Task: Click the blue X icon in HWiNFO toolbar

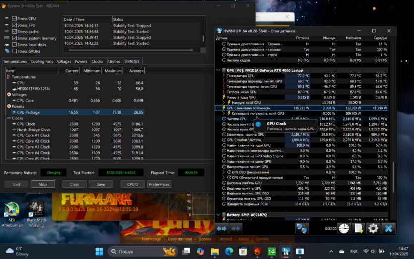Action: [x=388, y=228]
